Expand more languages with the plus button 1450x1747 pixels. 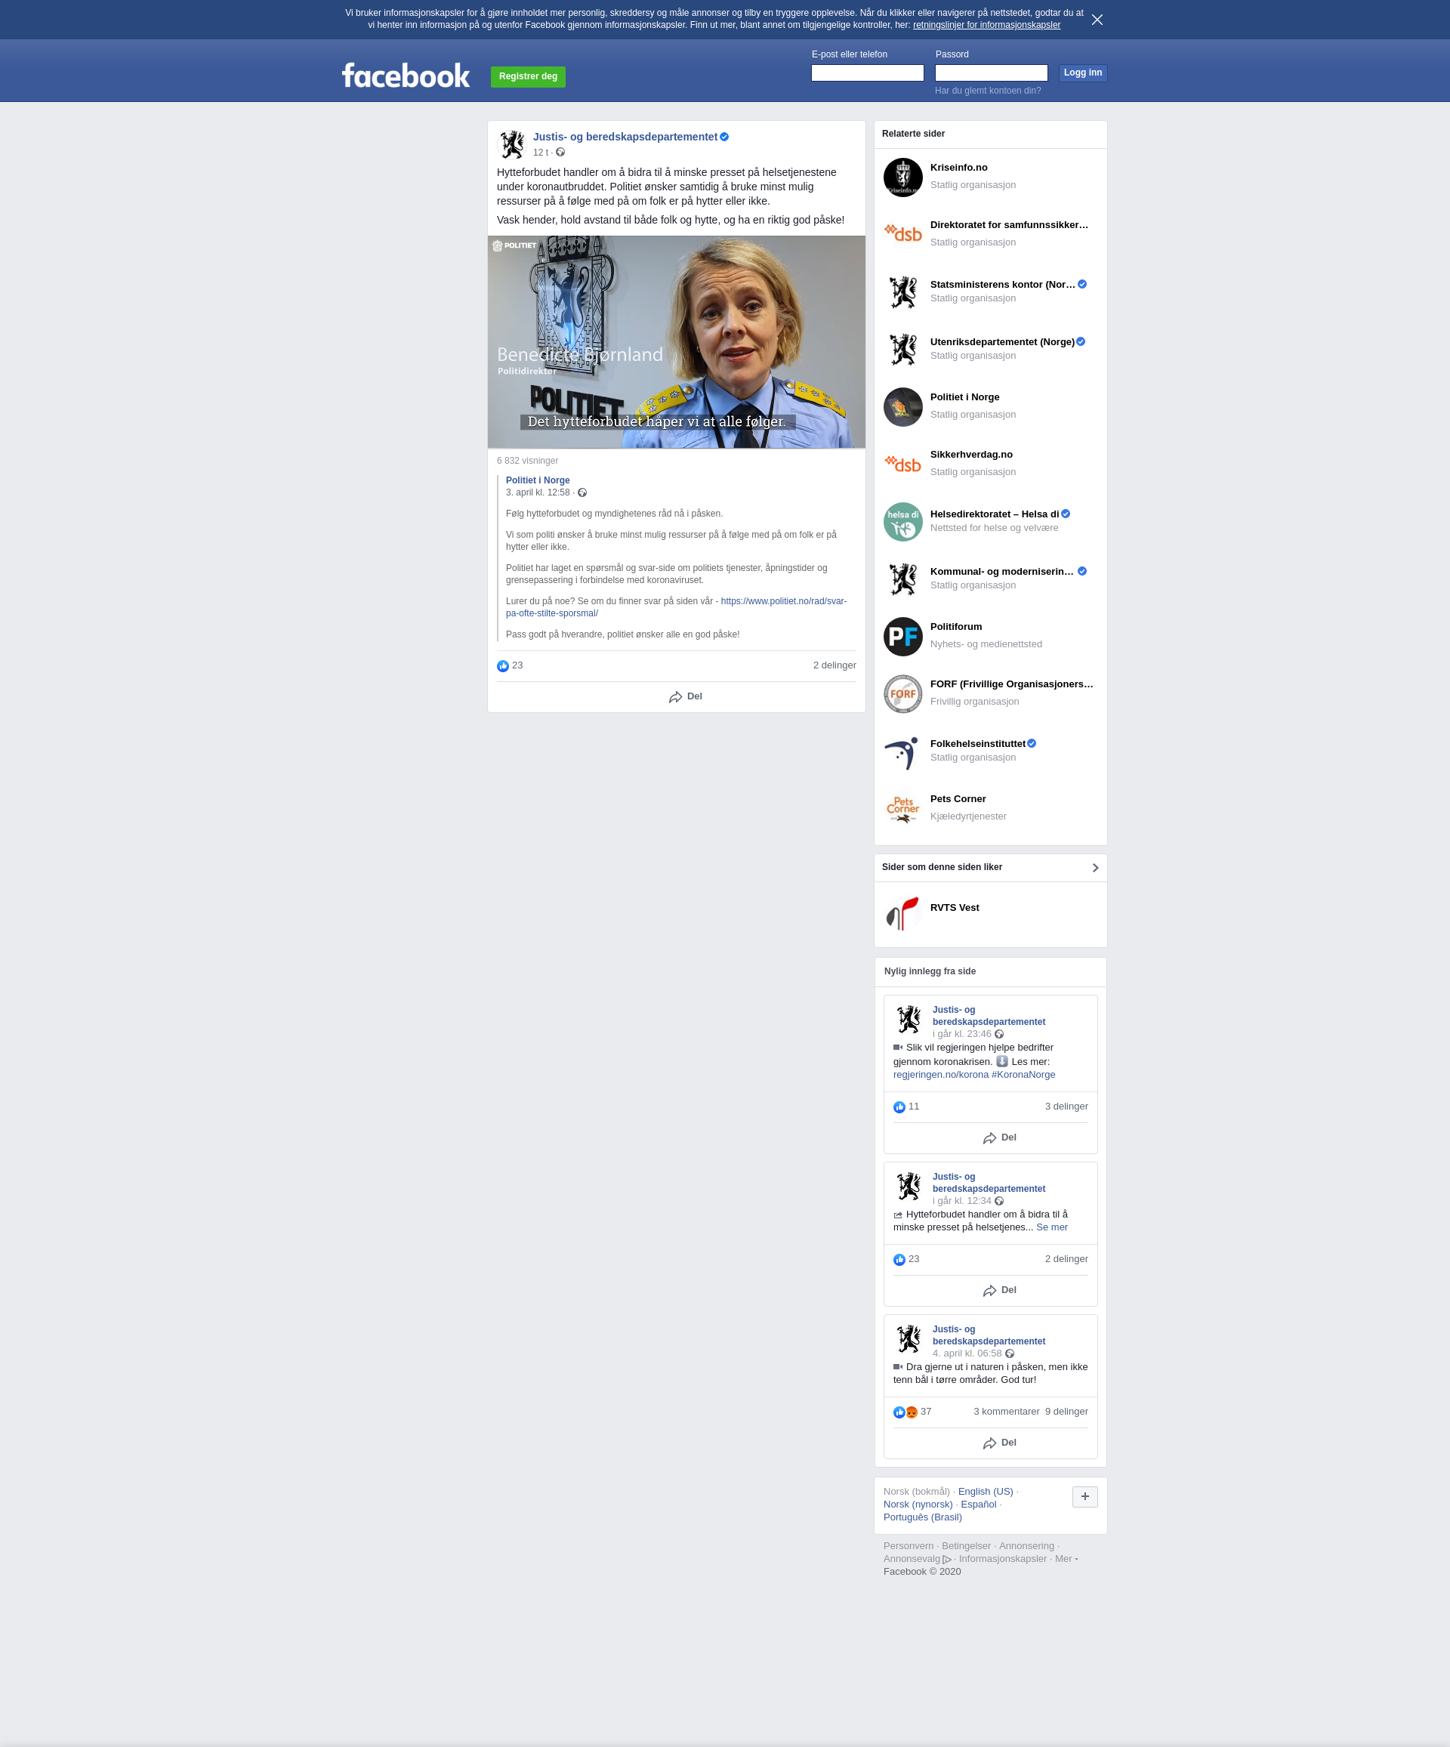1084,1496
